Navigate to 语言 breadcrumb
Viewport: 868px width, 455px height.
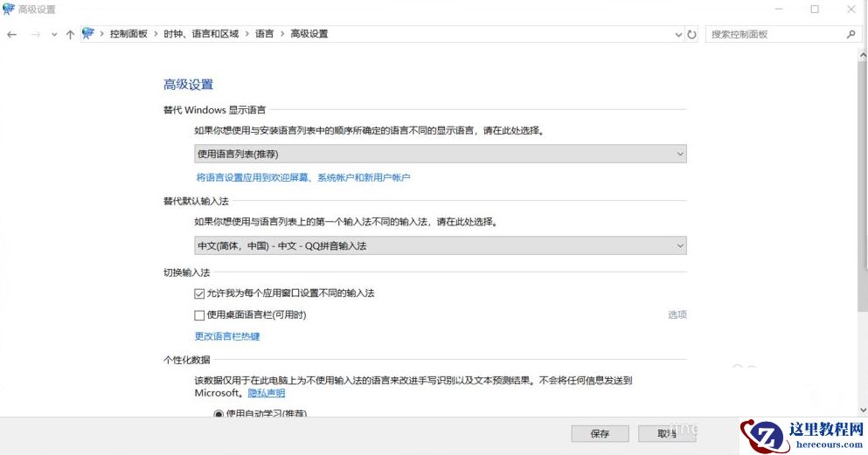pyautogui.click(x=264, y=34)
